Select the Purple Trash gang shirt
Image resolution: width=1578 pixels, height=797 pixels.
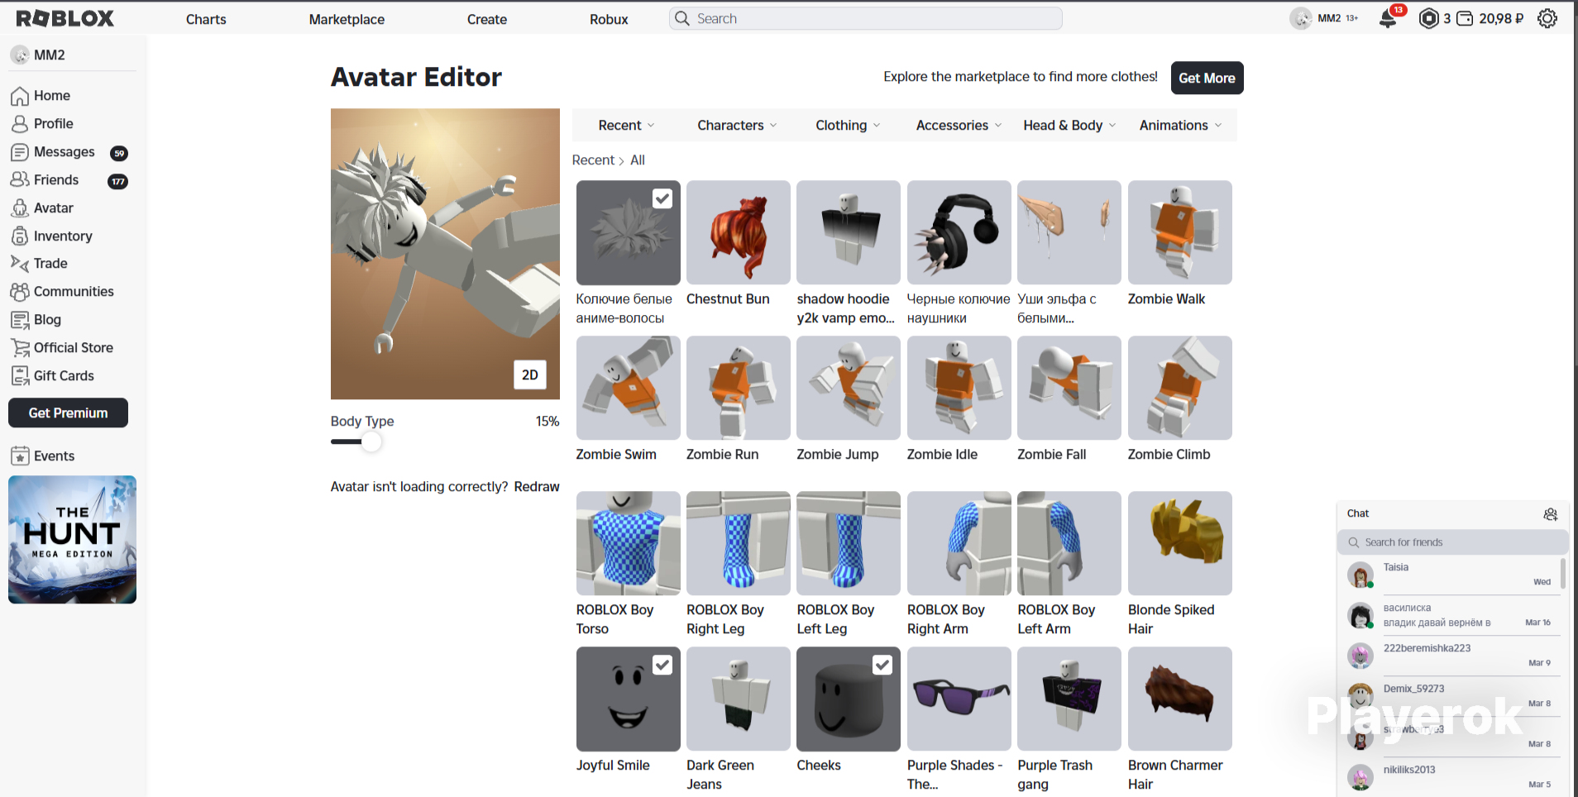(x=1069, y=699)
